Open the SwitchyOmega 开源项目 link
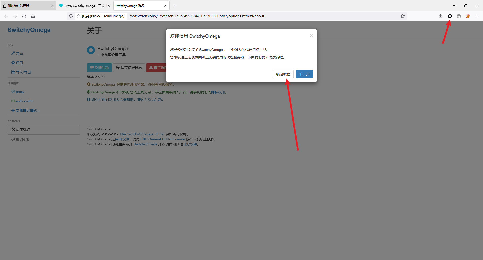This screenshot has height=260, width=483. pyautogui.click(x=145, y=144)
